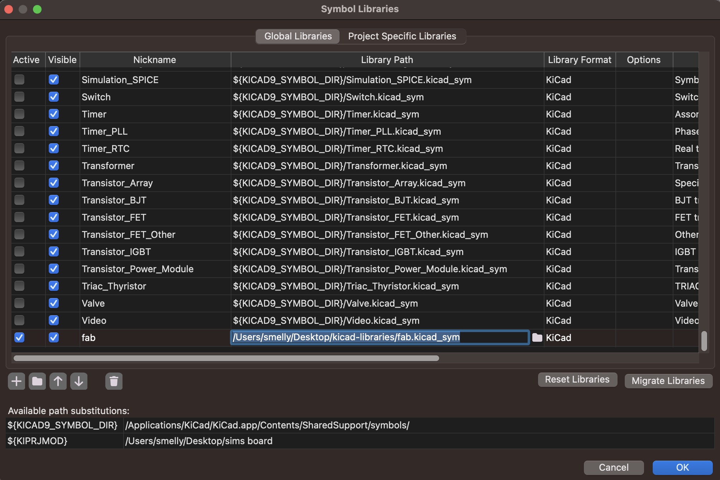Click KiCad format cell in fab row
Screen dimensions: 720x480
pyautogui.click(x=580, y=338)
